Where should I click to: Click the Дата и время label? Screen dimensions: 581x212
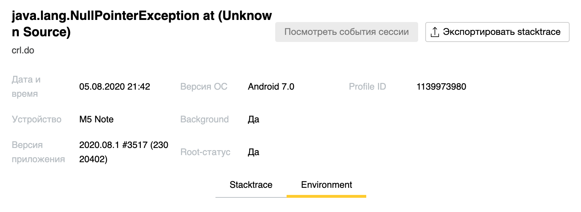(26, 87)
